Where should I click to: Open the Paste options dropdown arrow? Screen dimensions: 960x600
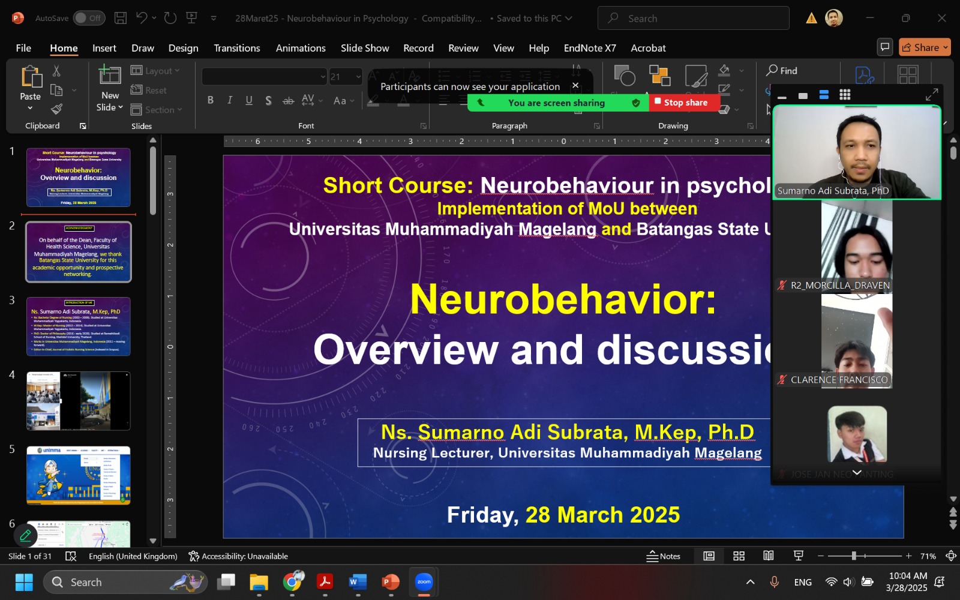30,108
